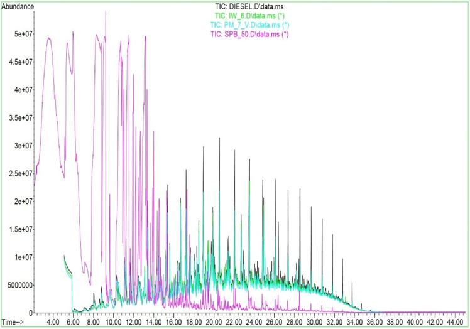Click the 1.5e+07 abundance tick label

[x=21, y=229]
